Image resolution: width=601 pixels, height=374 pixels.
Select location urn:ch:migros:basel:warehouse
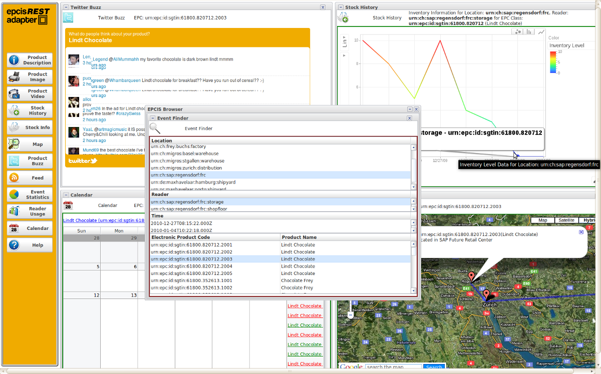coord(280,153)
